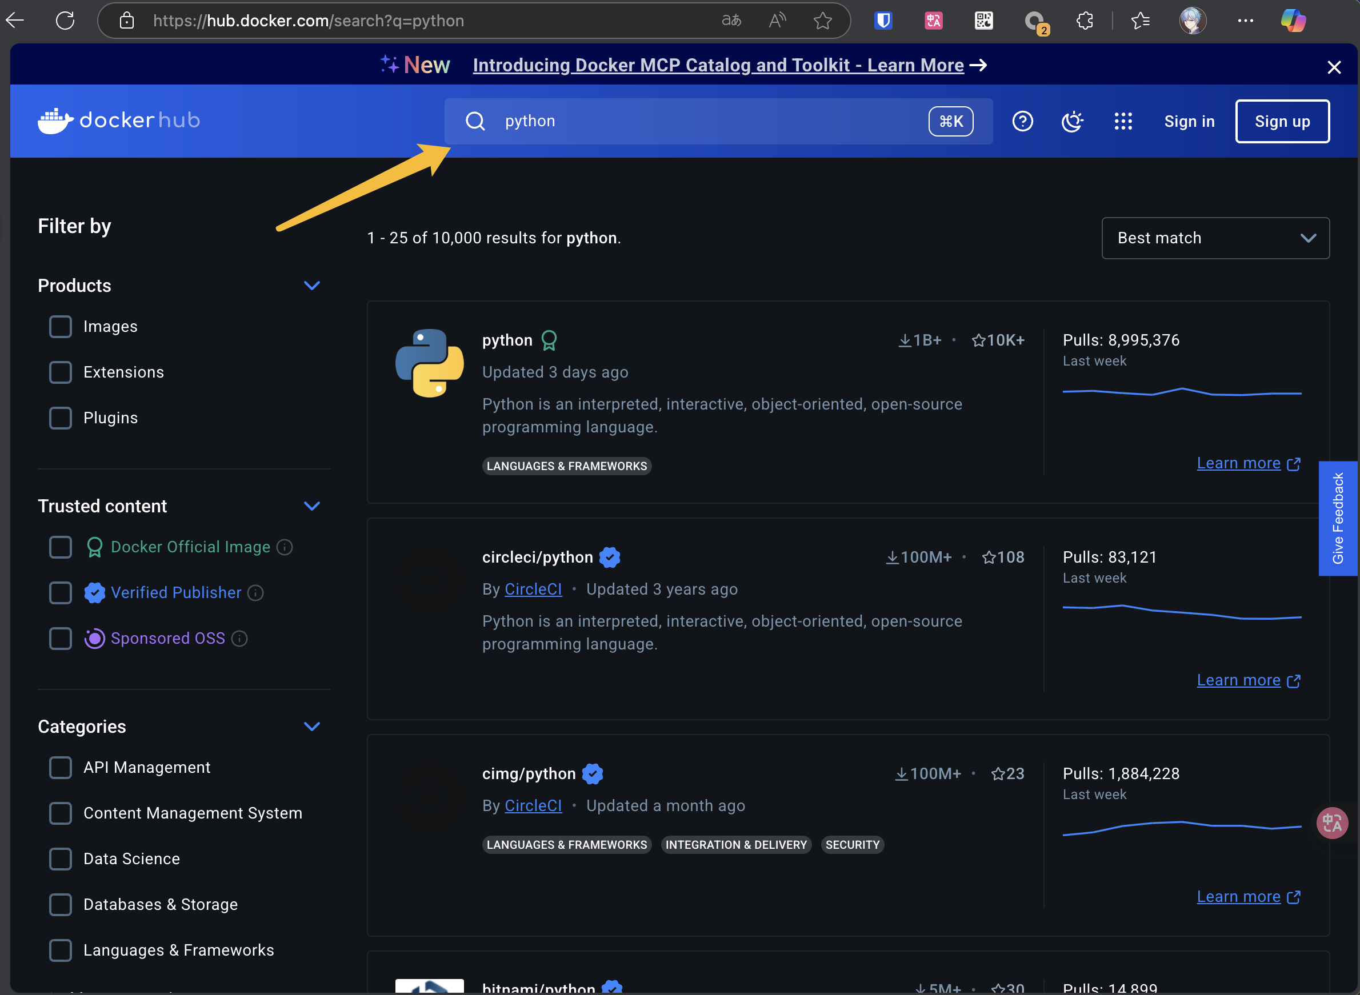
Task: Open the pink translation extension in toolbar
Action: click(x=933, y=21)
